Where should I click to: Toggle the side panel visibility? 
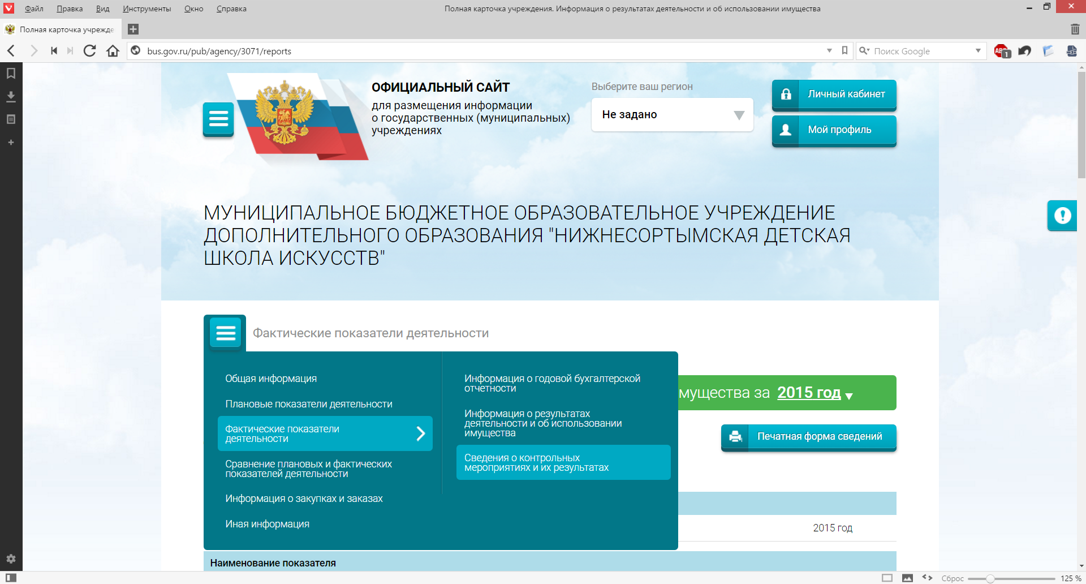click(11, 578)
